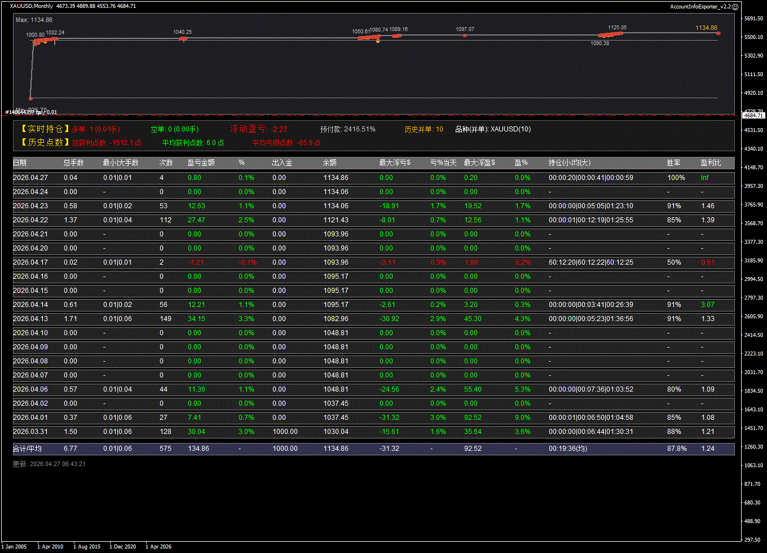This screenshot has width=767, height=553.
Task: Select the equity curve point labeled 1097.07
Action: 465,36
